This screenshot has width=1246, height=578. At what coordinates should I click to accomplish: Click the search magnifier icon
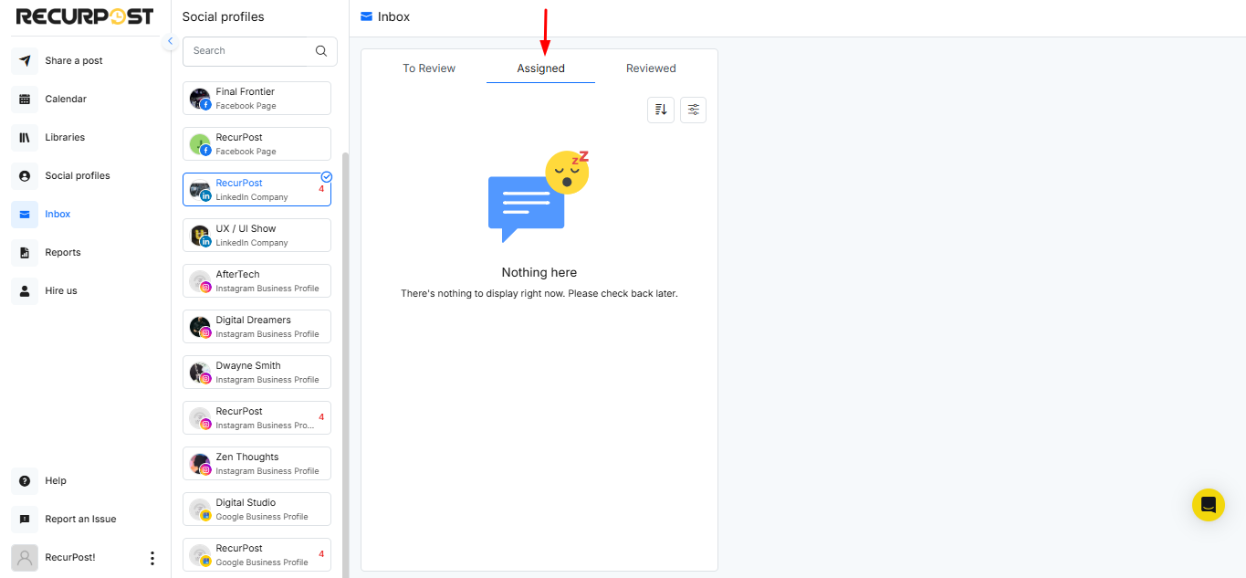tap(321, 51)
